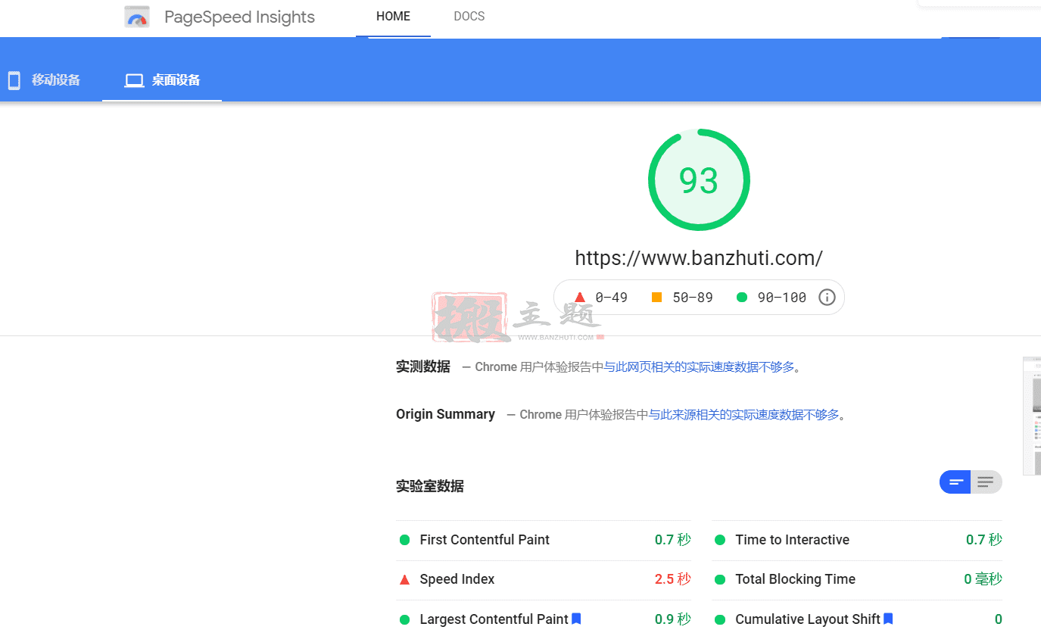Click the 2.5 秒 Speed Index value
Viewport: 1041px width, 633px height.
[x=673, y=579]
